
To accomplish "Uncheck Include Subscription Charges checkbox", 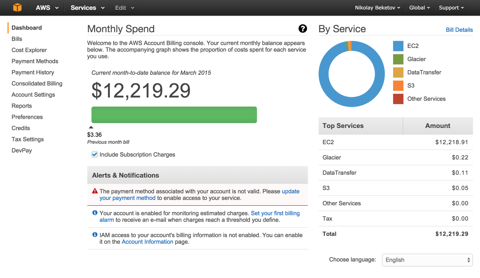I will pyautogui.click(x=94, y=154).
